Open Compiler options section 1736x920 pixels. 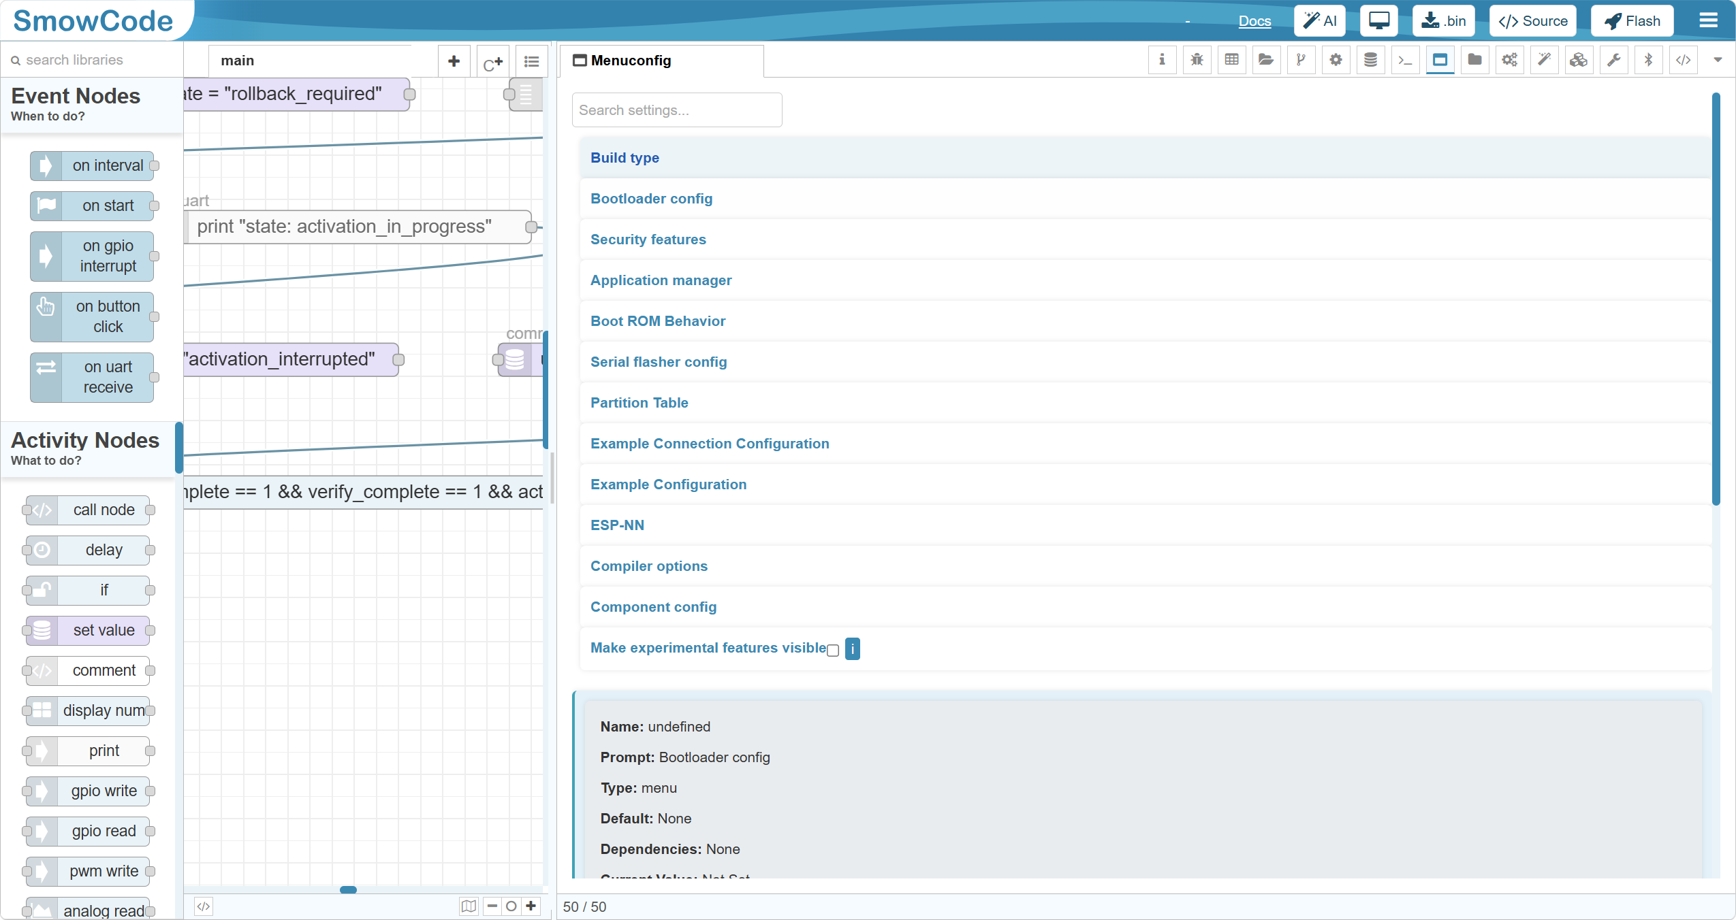coord(1144,566)
